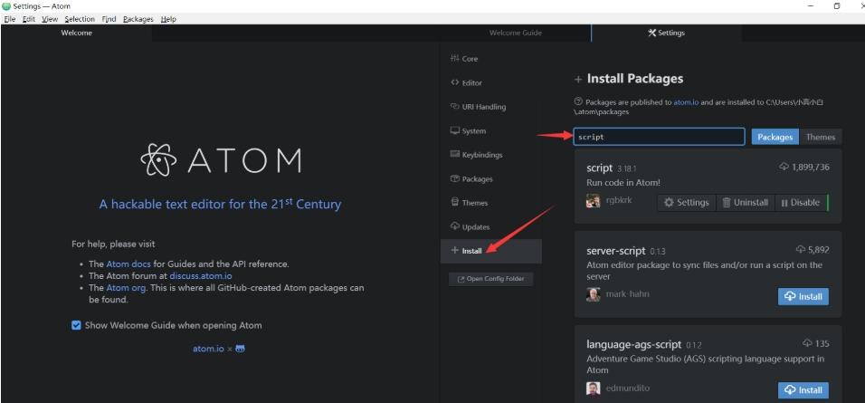Install the language-ags-script package
Image resolution: width=865 pixels, height=403 pixels.
pos(803,389)
